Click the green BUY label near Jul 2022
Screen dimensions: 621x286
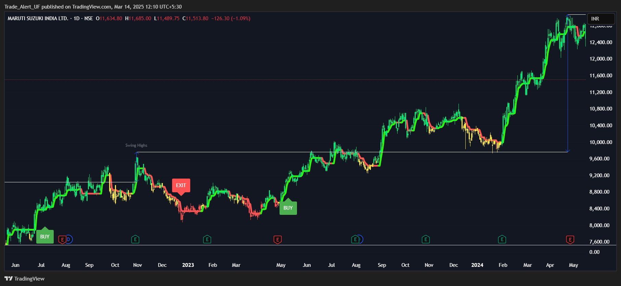[x=45, y=236]
